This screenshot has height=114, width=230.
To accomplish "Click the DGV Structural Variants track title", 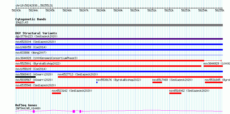I will coord(36,33).
